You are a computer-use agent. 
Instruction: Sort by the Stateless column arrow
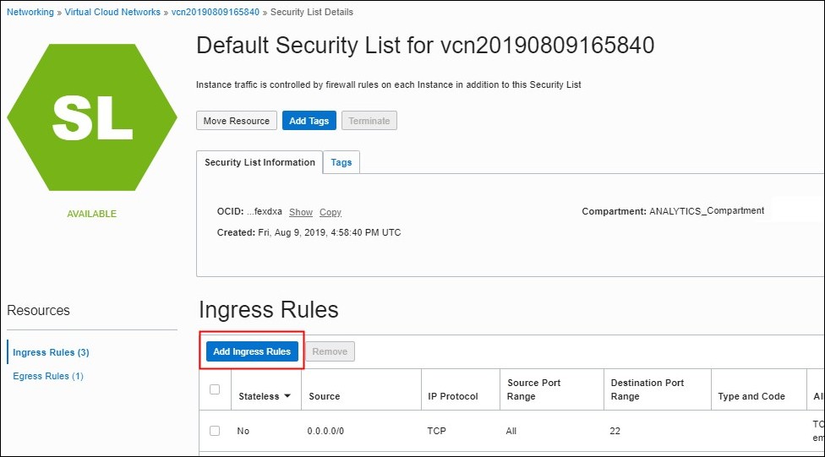point(287,396)
